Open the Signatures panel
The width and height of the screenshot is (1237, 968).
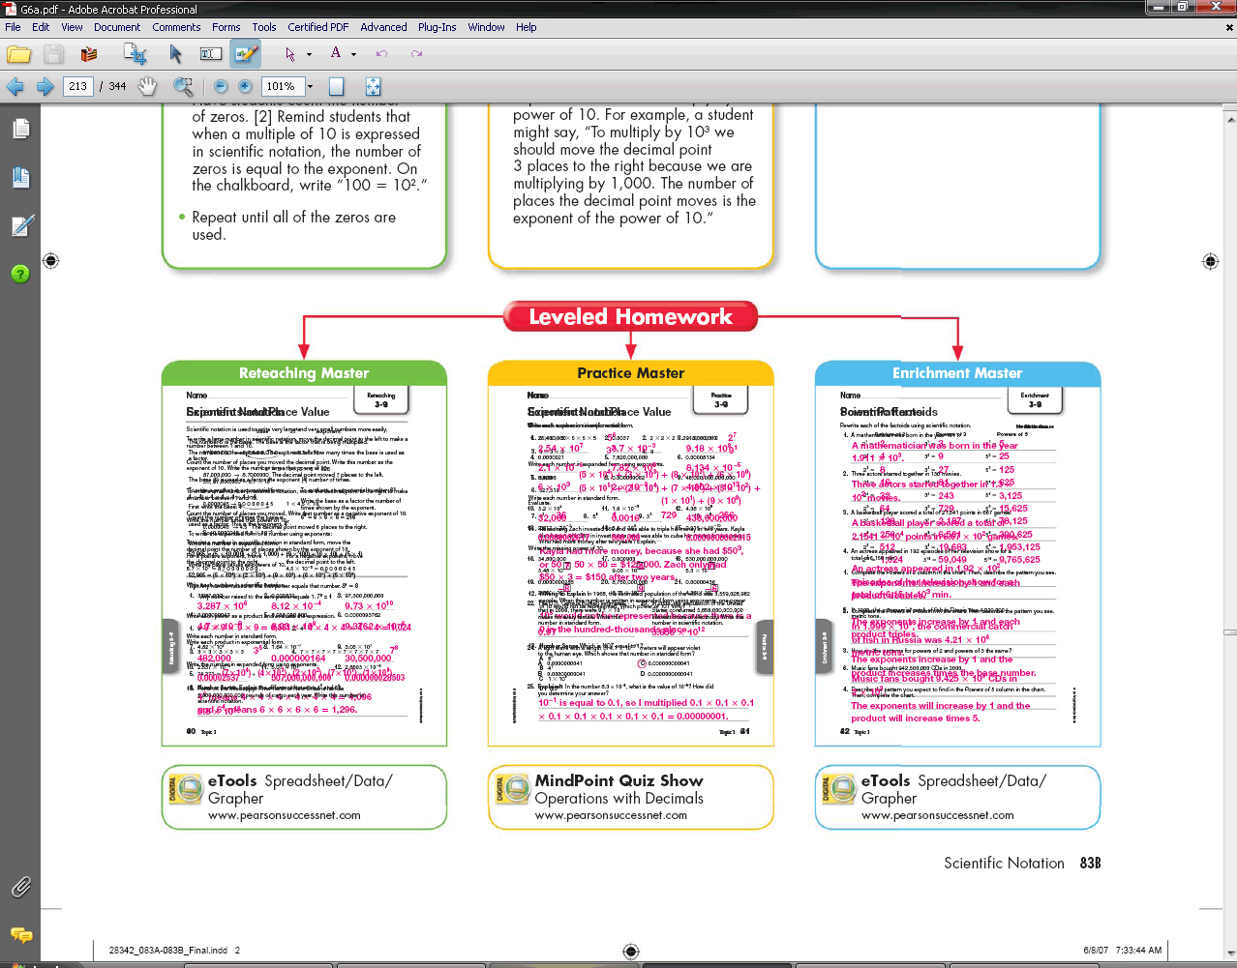[x=21, y=226]
